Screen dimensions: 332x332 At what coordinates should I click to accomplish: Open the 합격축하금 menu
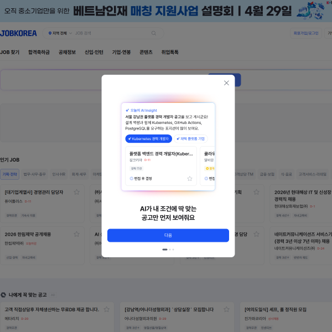[x=39, y=52]
